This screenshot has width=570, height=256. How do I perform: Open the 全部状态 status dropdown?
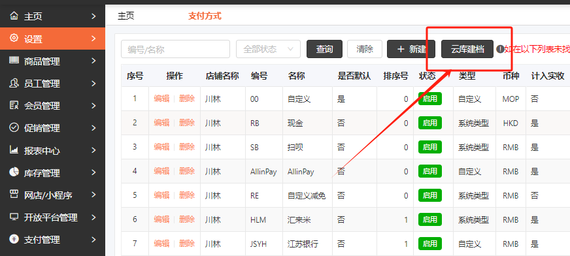coord(268,49)
